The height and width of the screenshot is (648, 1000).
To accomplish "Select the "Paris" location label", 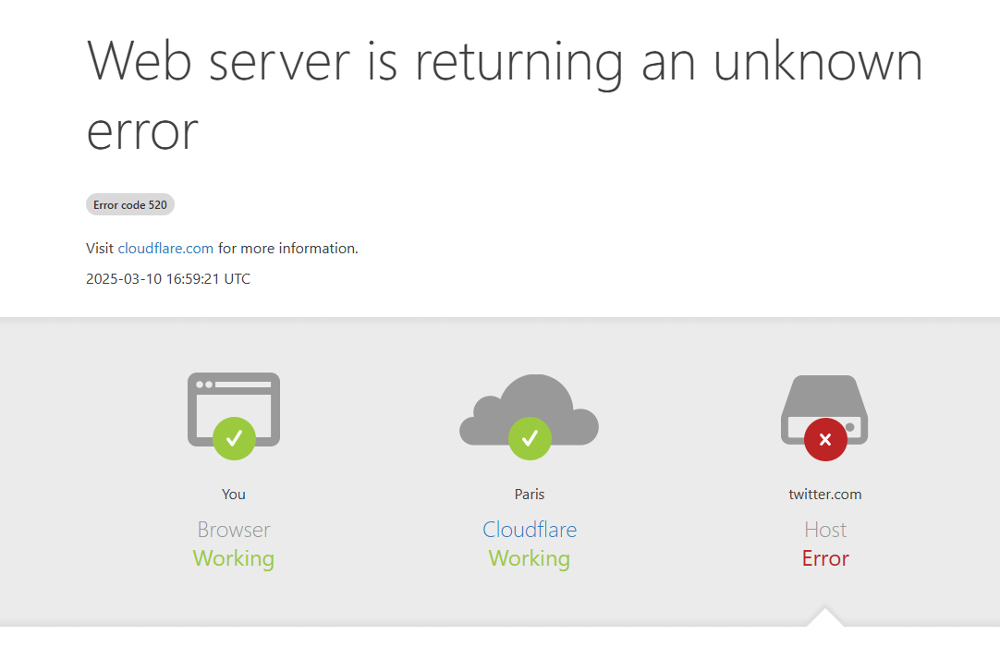I will (530, 495).
